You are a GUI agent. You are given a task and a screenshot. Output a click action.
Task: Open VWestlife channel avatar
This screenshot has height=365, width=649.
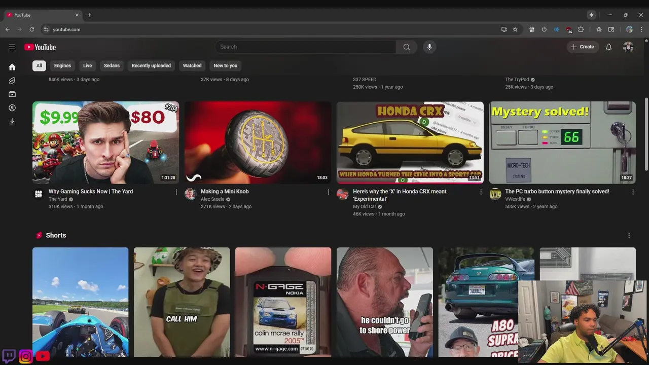pyautogui.click(x=495, y=194)
